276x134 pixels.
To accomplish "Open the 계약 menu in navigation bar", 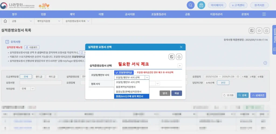I will (x=72, y=14).
